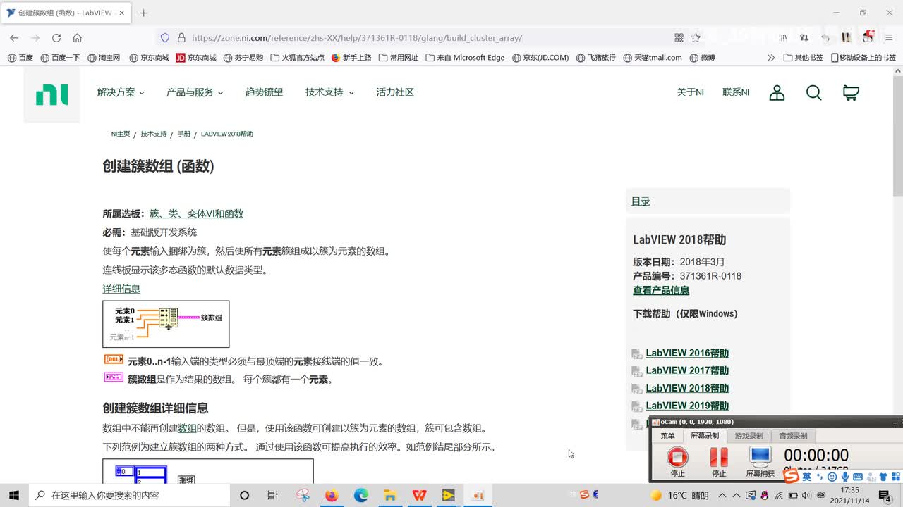
Task: Click oCam screen capture monitor icon
Action: [x=760, y=457]
